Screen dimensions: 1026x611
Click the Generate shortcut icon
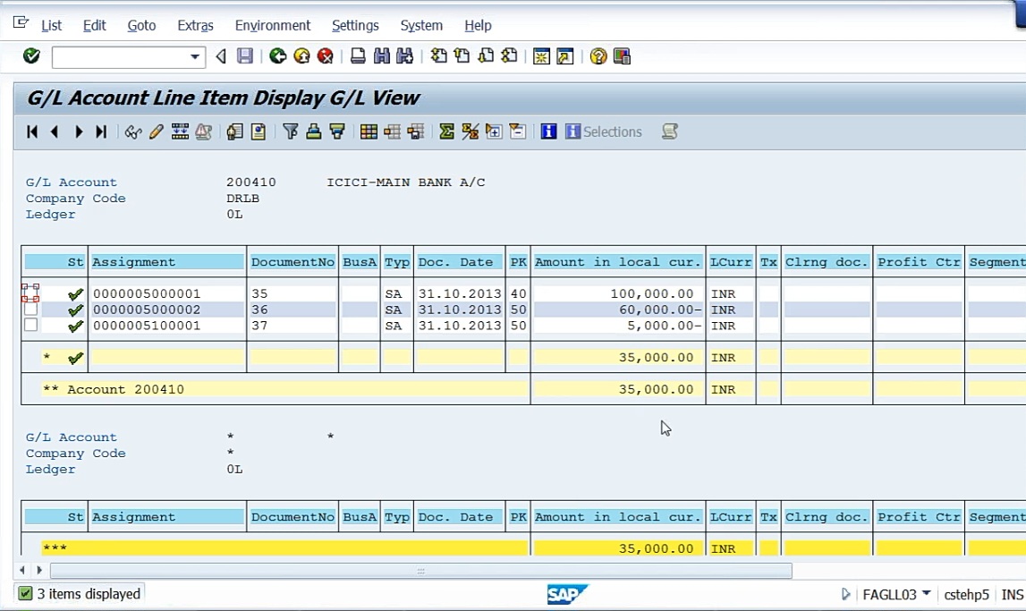point(564,56)
